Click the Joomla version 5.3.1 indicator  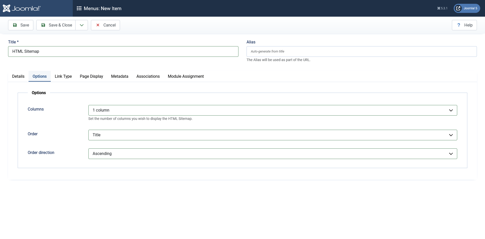coord(442,8)
